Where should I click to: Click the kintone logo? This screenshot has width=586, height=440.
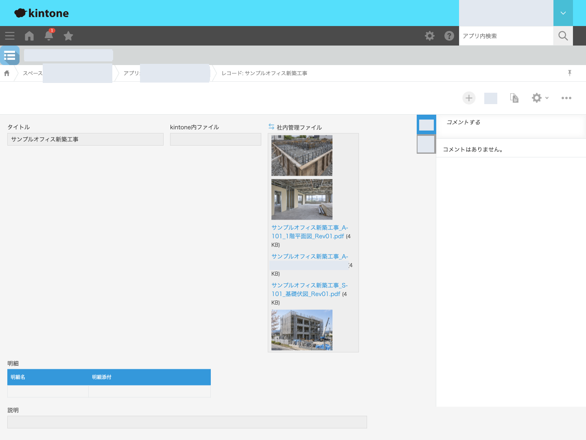[x=42, y=13]
